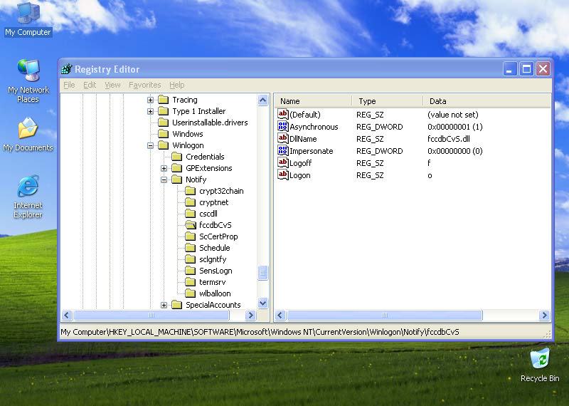Viewport: 569px width, 406px height.
Task: Expand the SpecialAccounts key
Action: [x=164, y=305]
